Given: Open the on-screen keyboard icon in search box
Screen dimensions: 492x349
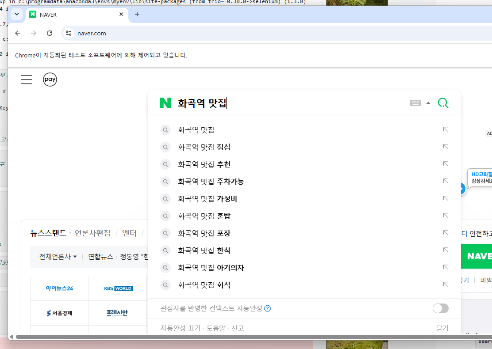Looking at the screenshot, I should (x=415, y=103).
